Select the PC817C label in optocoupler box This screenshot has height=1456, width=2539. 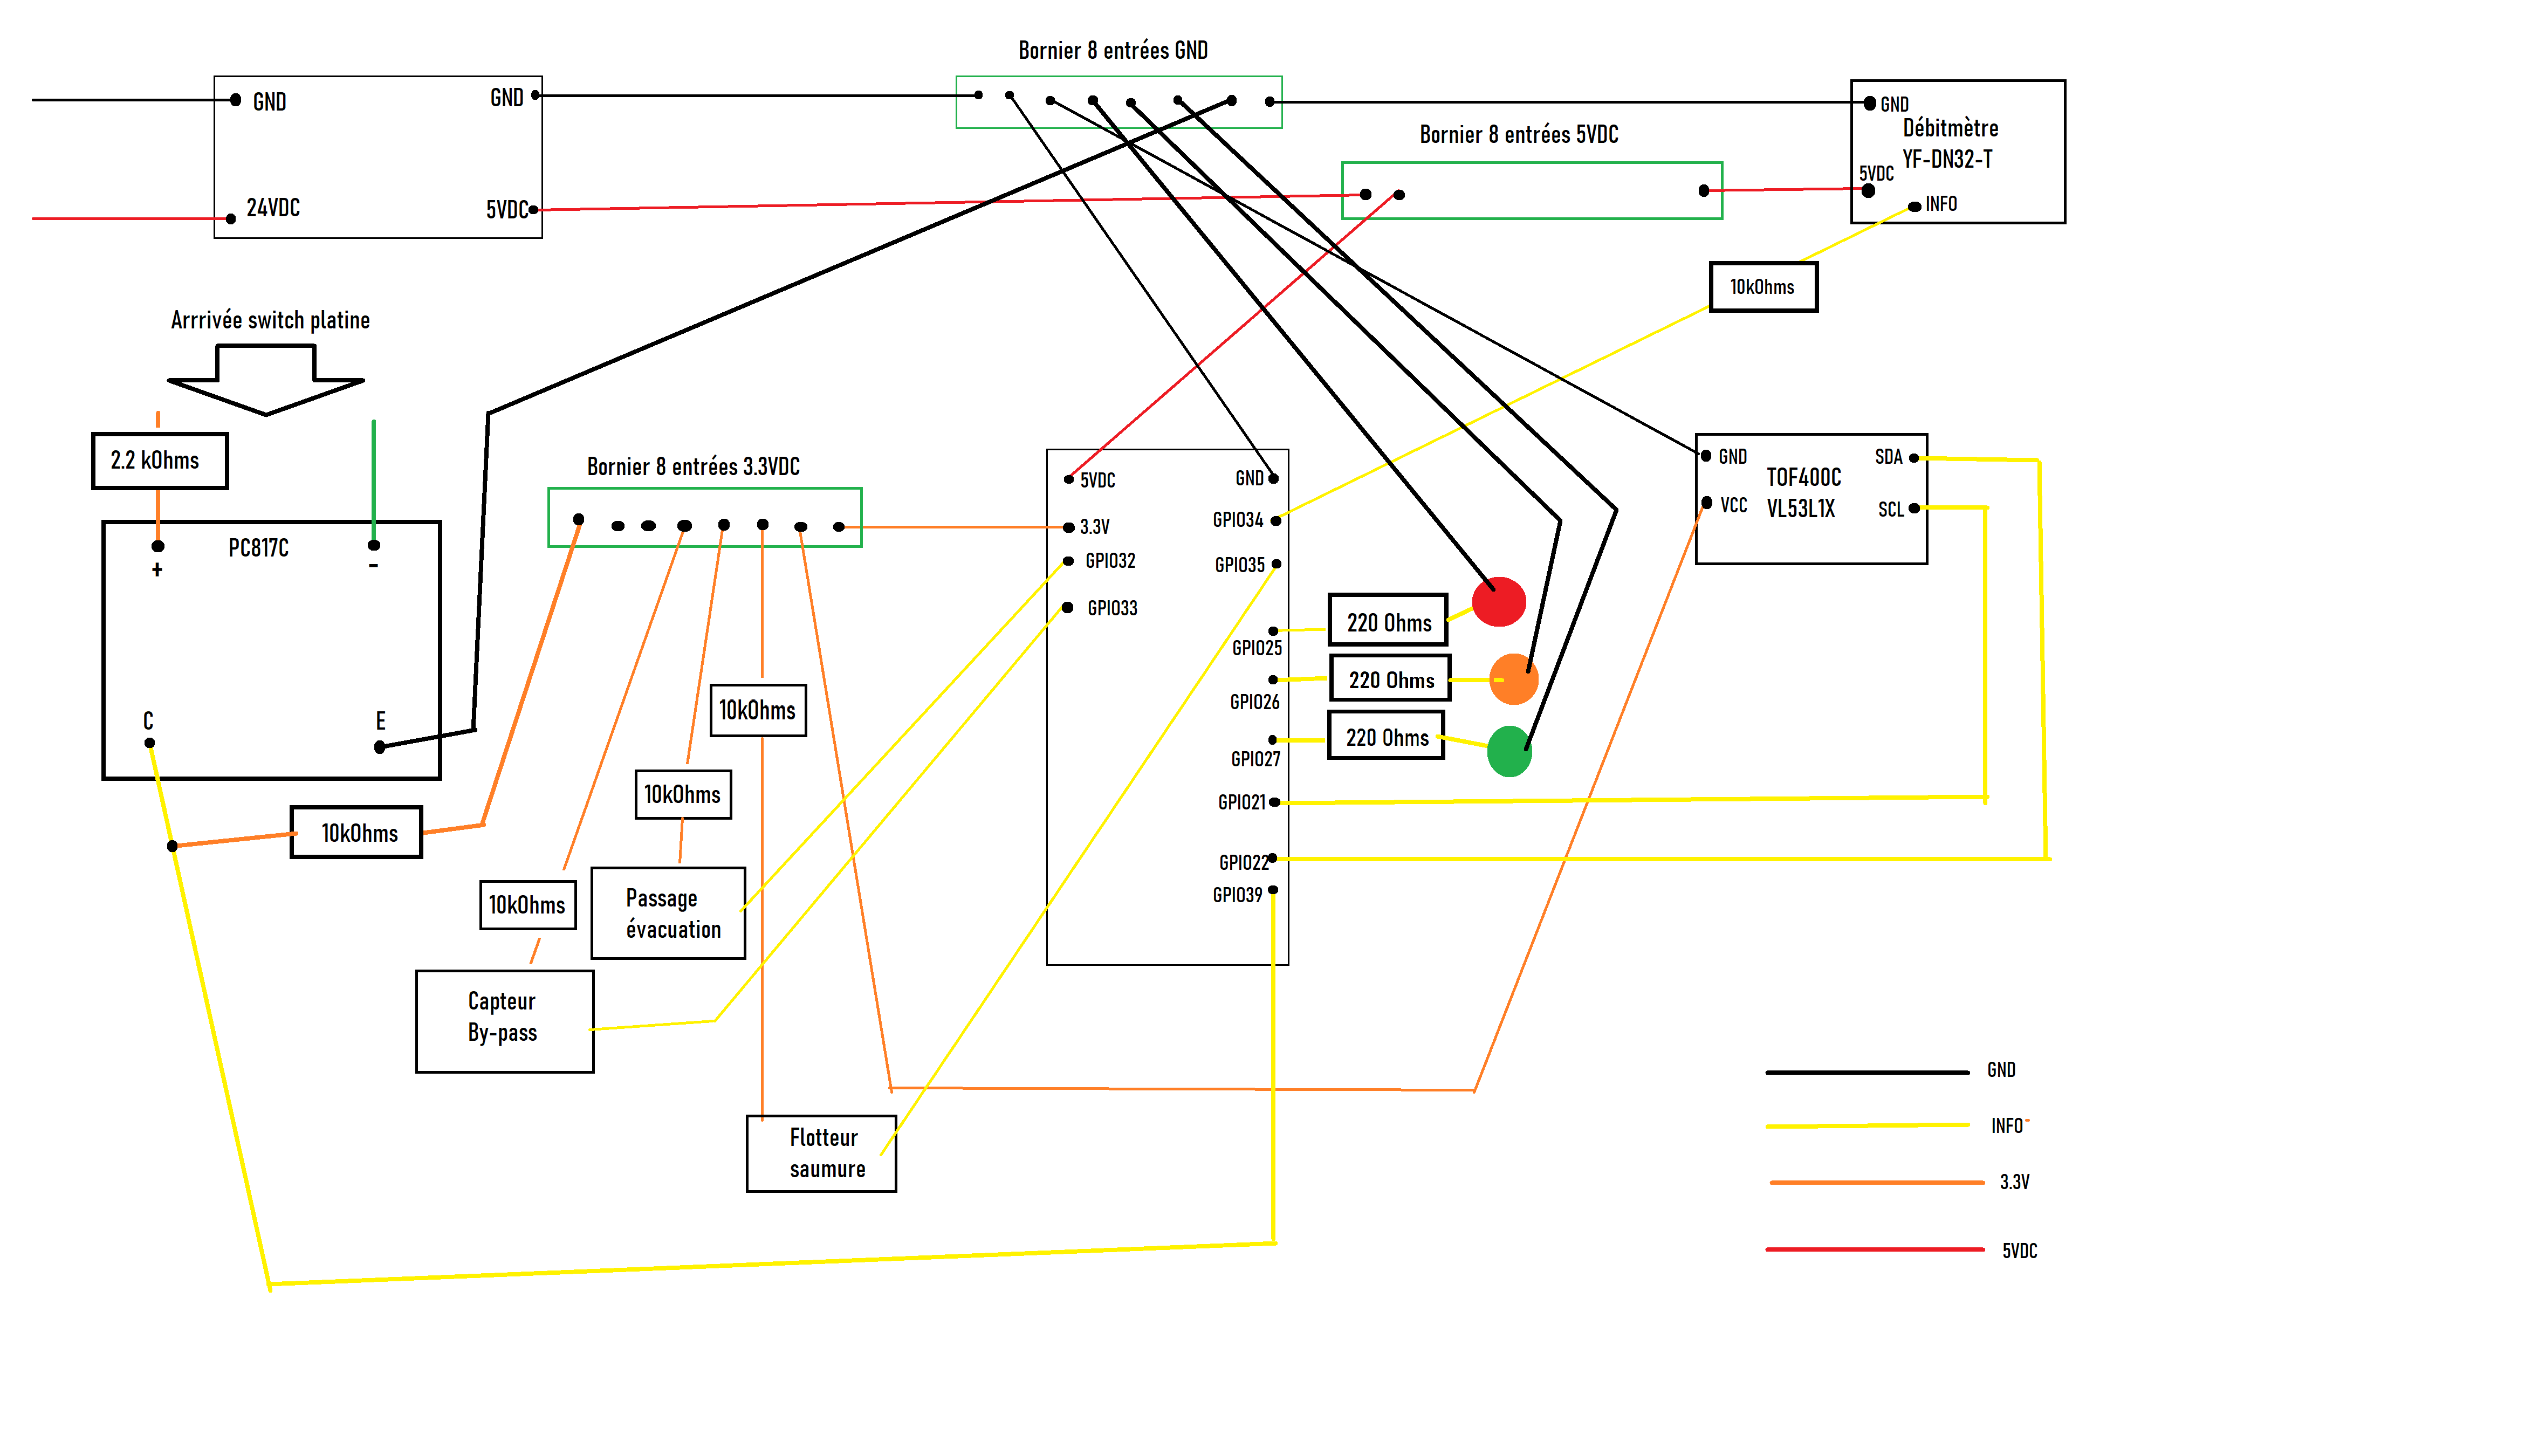(x=258, y=548)
